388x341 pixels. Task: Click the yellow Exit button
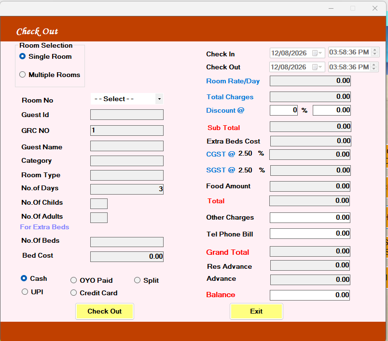click(x=256, y=311)
